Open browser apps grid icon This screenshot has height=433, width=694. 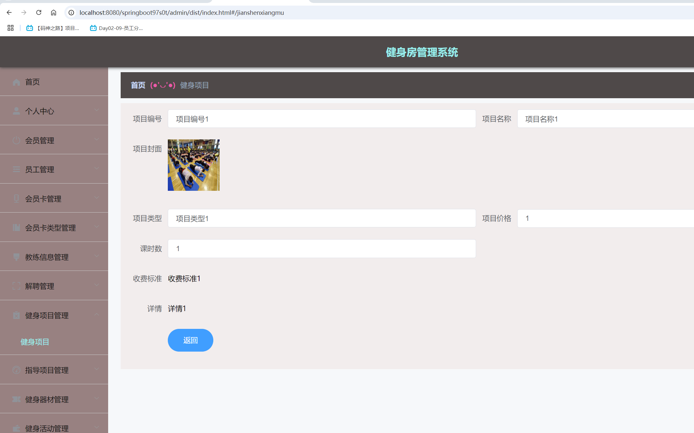(x=11, y=28)
